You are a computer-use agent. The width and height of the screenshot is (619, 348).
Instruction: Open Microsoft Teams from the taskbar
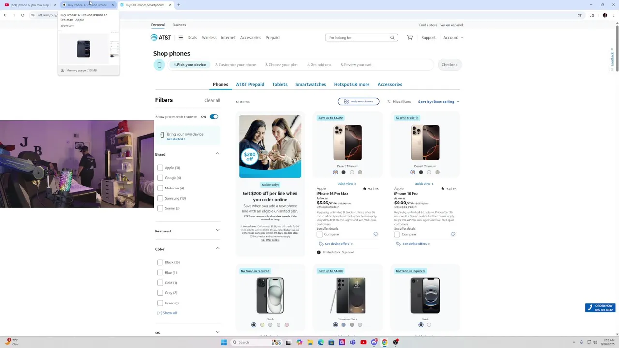pyautogui.click(x=353, y=342)
